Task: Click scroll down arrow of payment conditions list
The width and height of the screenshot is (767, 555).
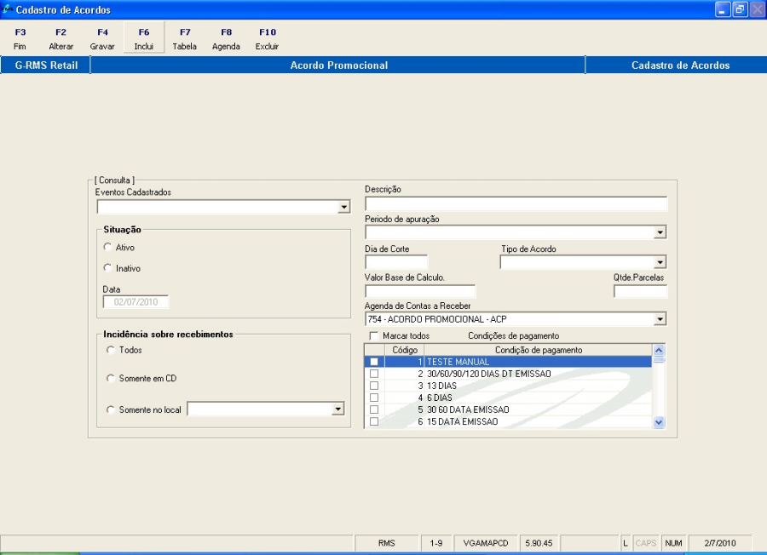Action: pos(659,422)
